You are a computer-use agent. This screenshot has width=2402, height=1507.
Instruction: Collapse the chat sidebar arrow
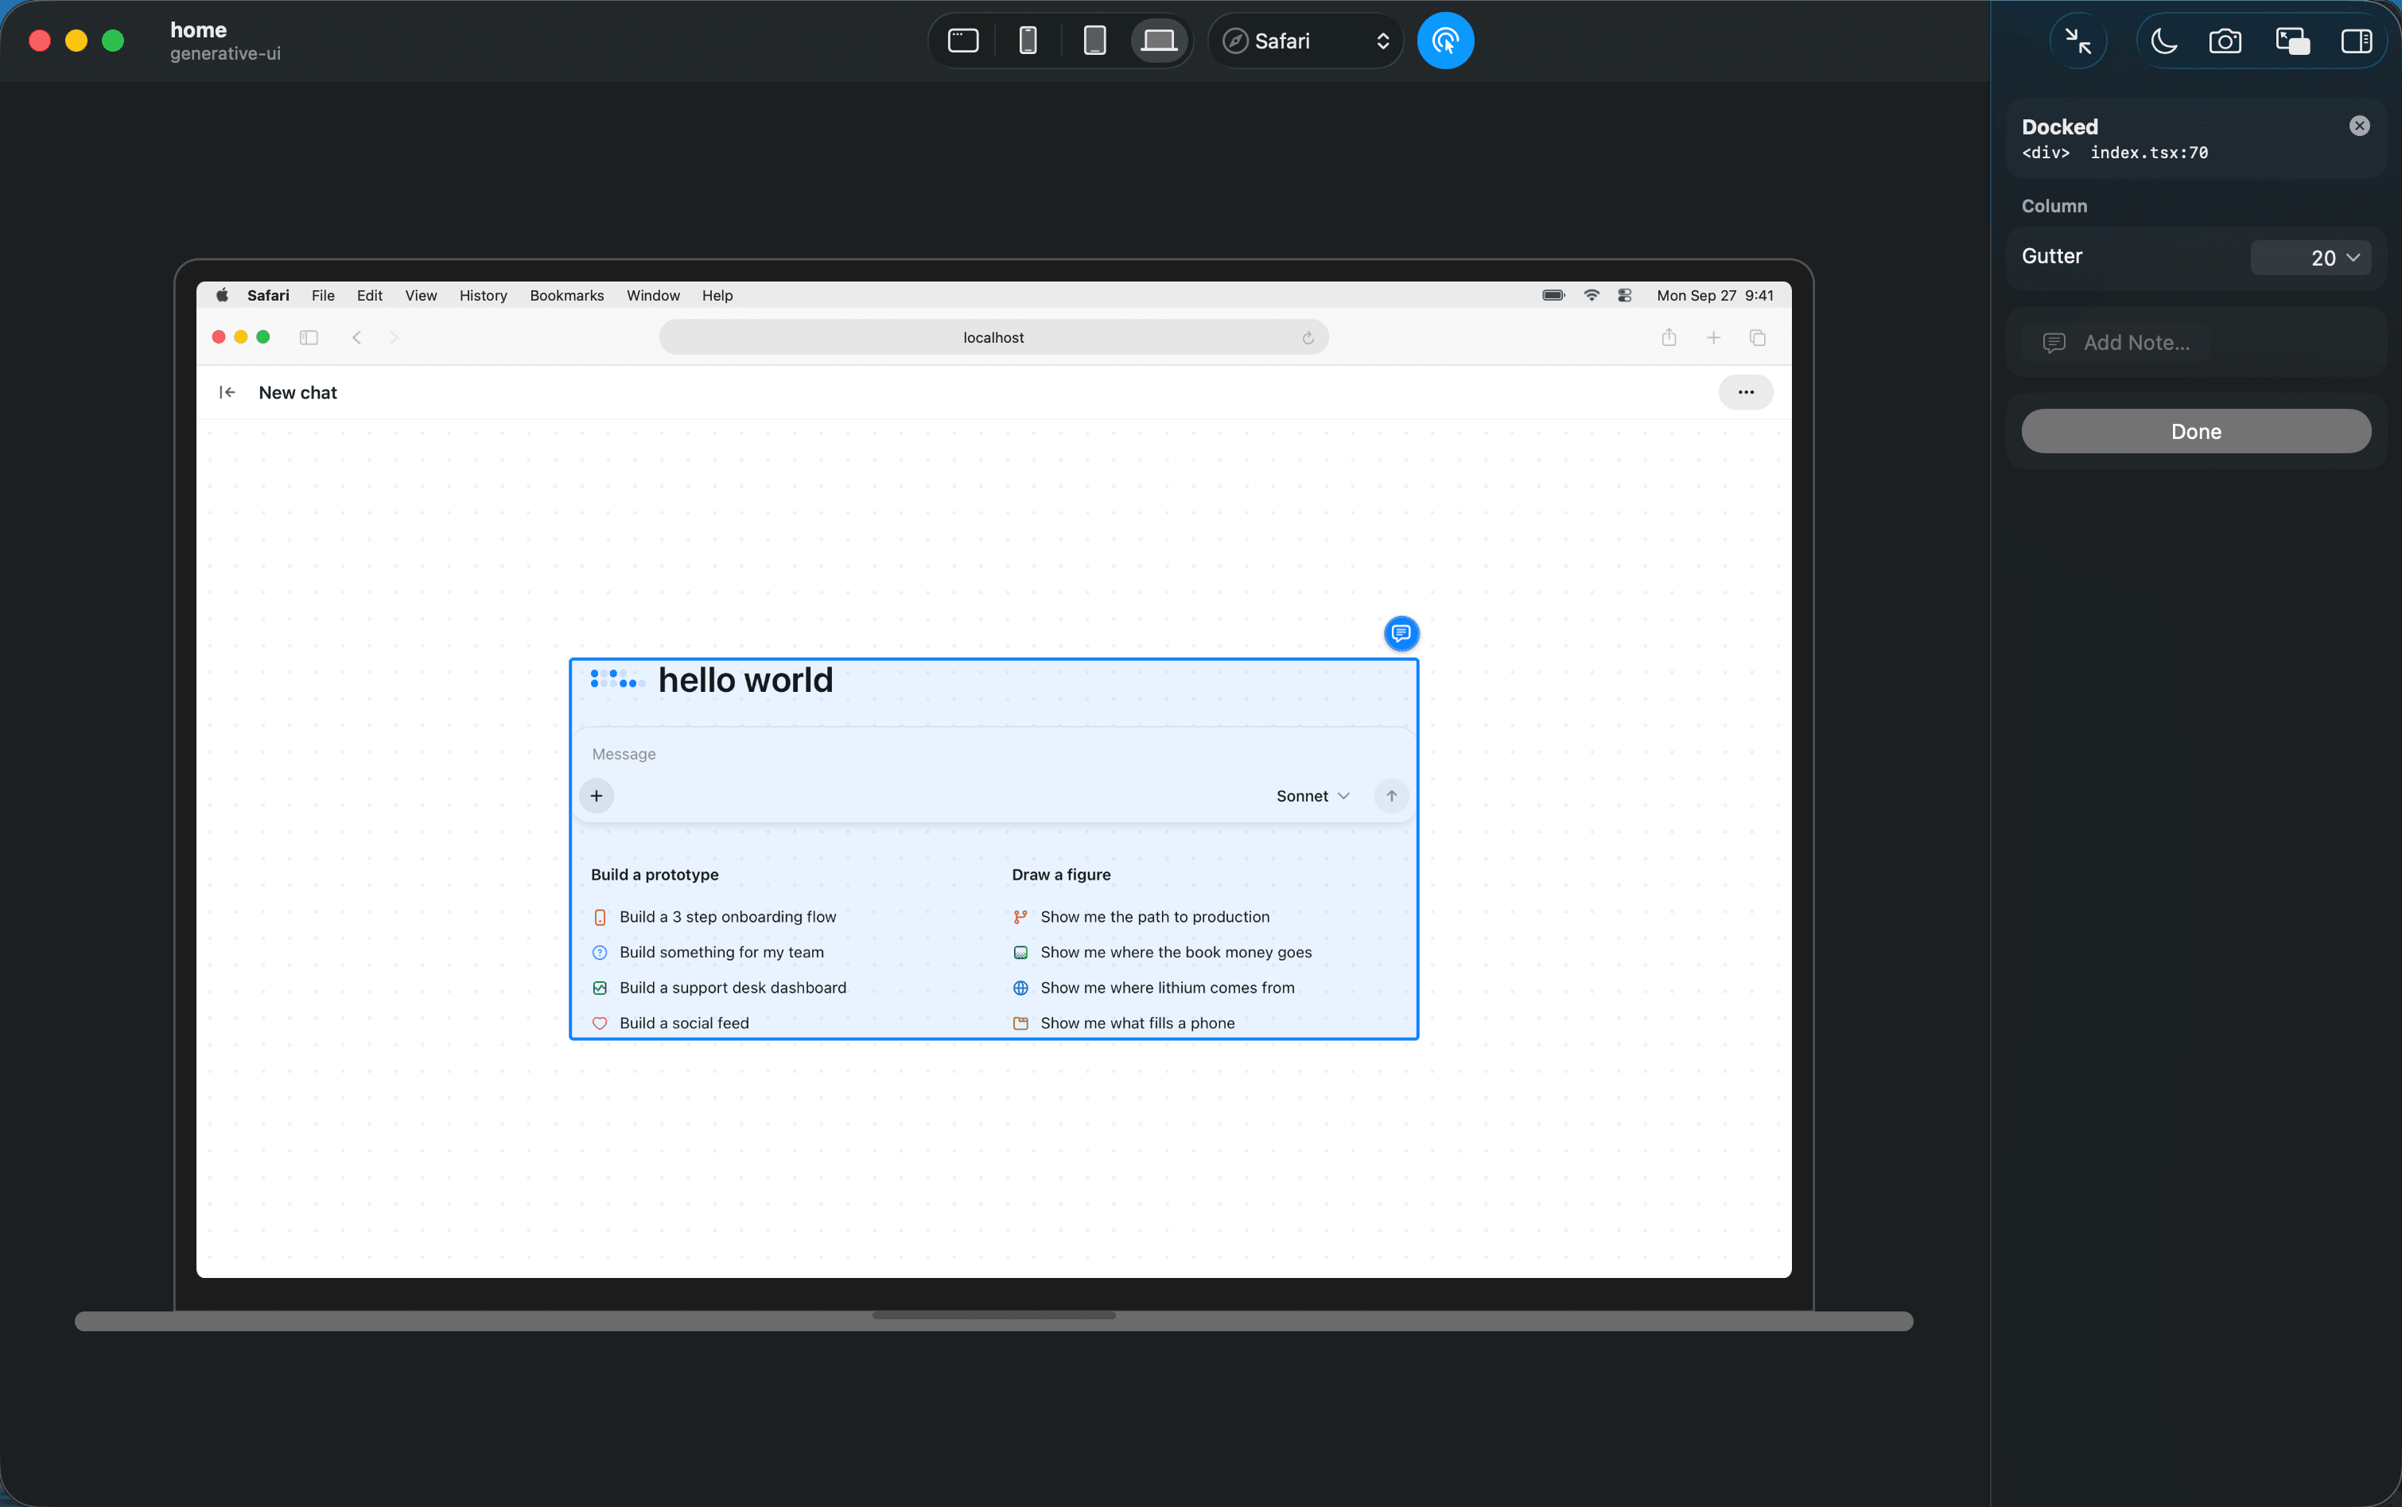227,393
